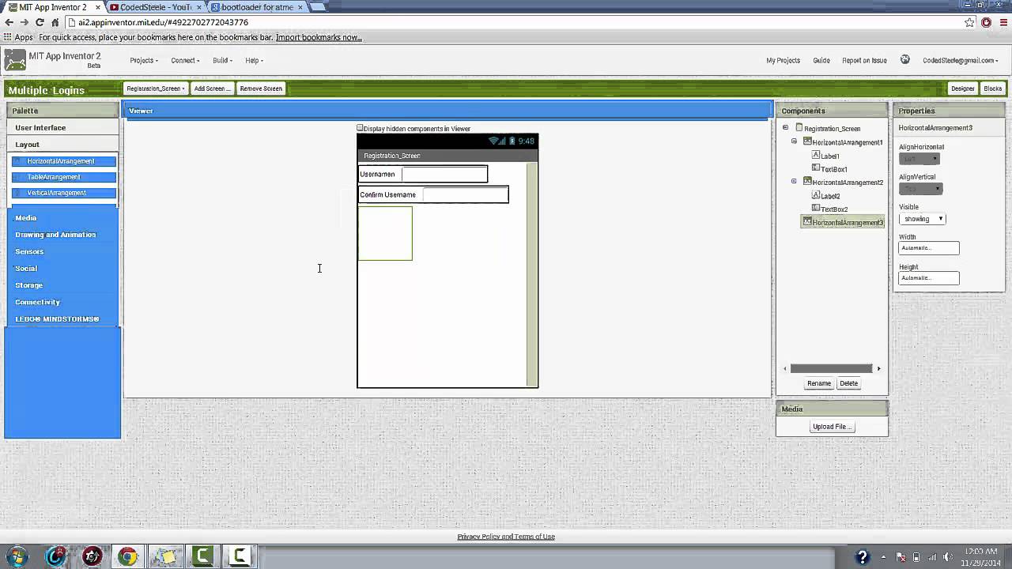Click Report an Issue link
The image size is (1012, 569).
[864, 60]
